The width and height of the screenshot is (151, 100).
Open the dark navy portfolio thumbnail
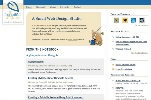[x=142, y=20]
